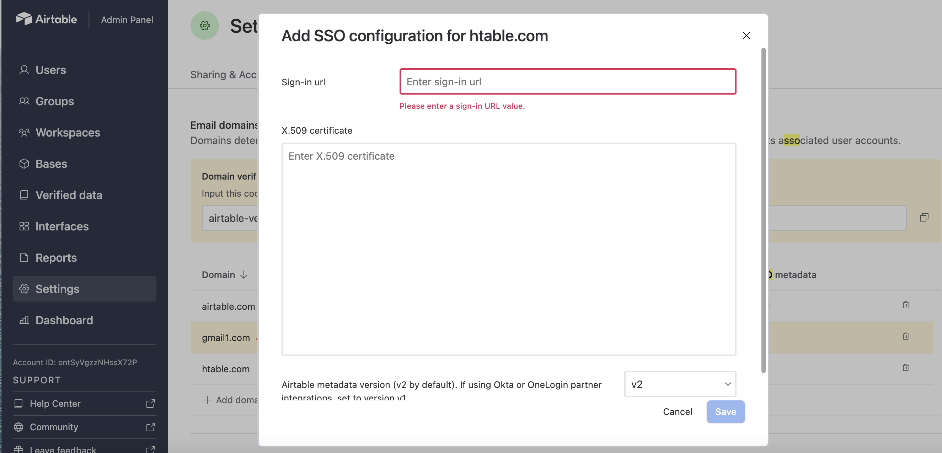
Task: Click the Verified data book icon
Action: (x=24, y=194)
